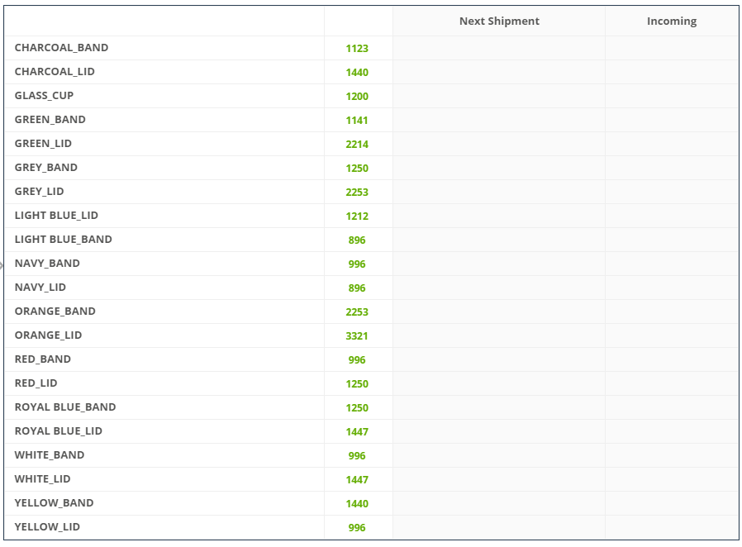Click the small arrow beside NAVY_BAND row

(2, 264)
